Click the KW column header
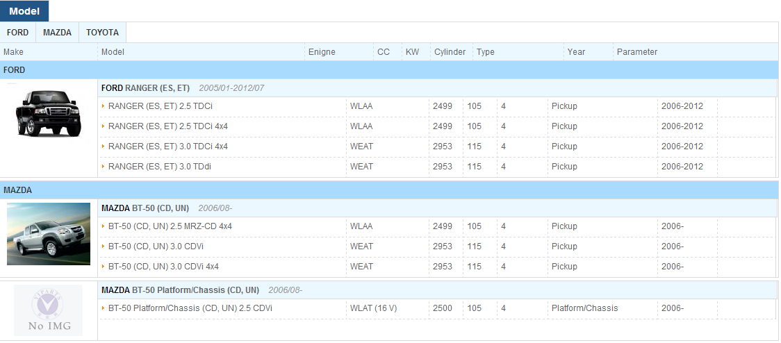This screenshot has height=343, width=781. 413,52
